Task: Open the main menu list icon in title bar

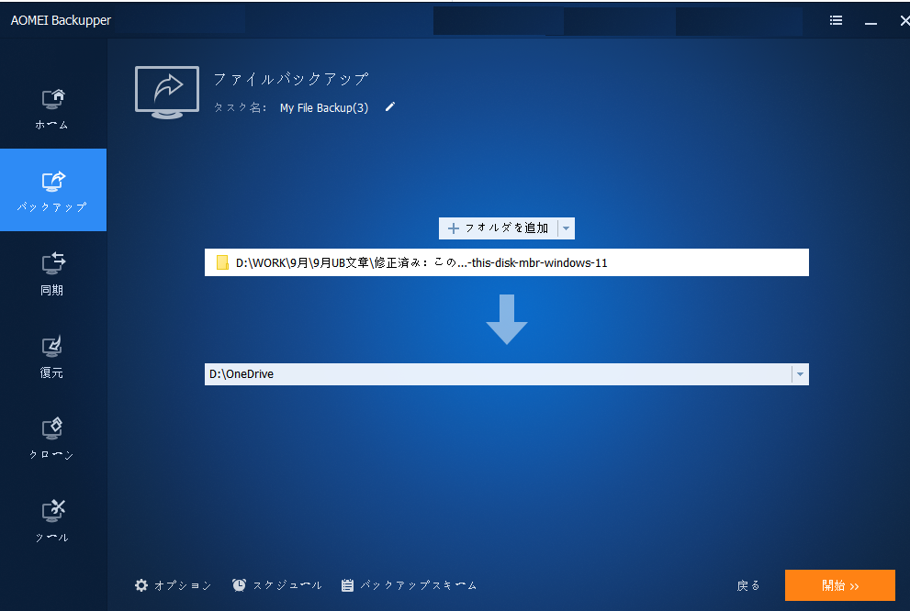Action: (836, 20)
